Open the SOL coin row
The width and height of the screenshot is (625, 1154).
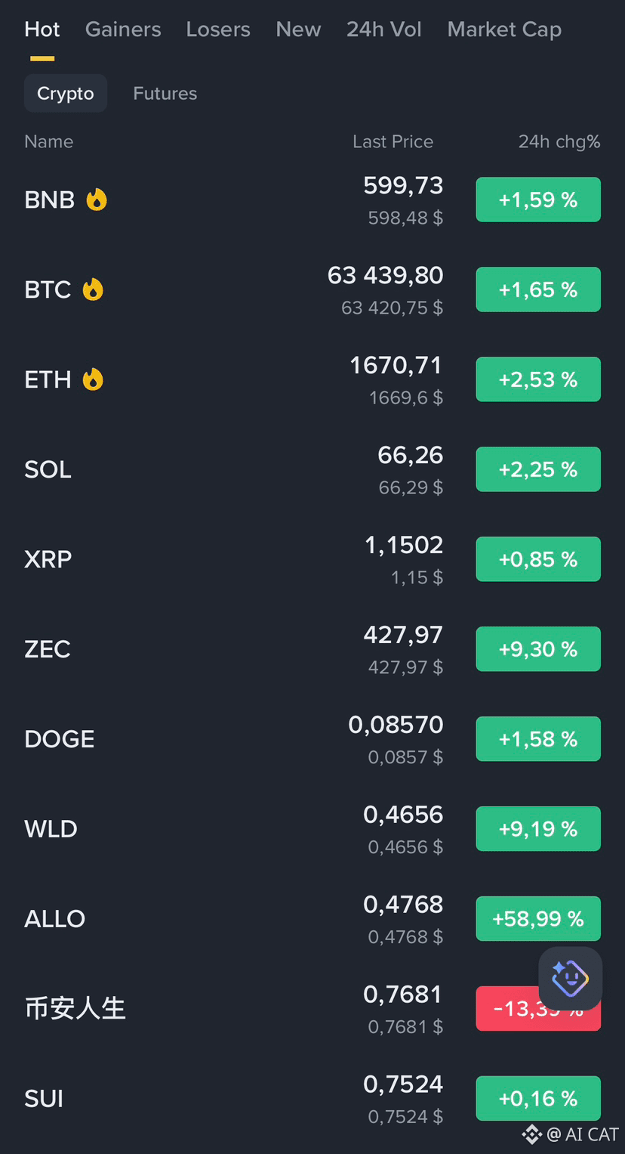[x=312, y=469]
